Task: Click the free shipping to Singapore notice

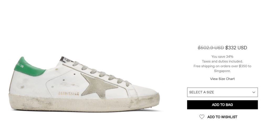Action: [x=222, y=68]
